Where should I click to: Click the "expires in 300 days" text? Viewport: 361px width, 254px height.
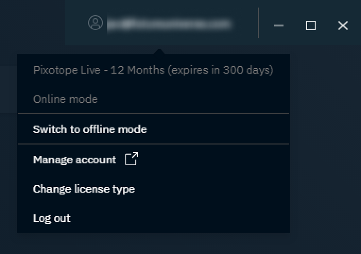pyautogui.click(x=221, y=70)
